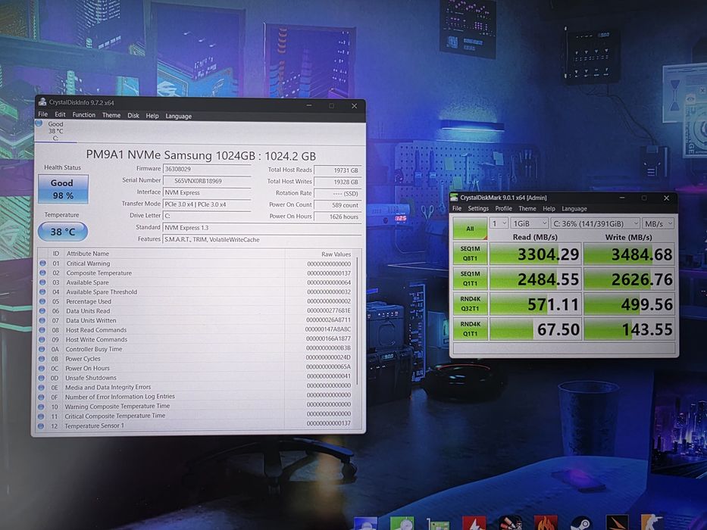Screen dimensions: 707x530
Task: Select the Warning Composite Temperature Time row
Action: point(196,406)
